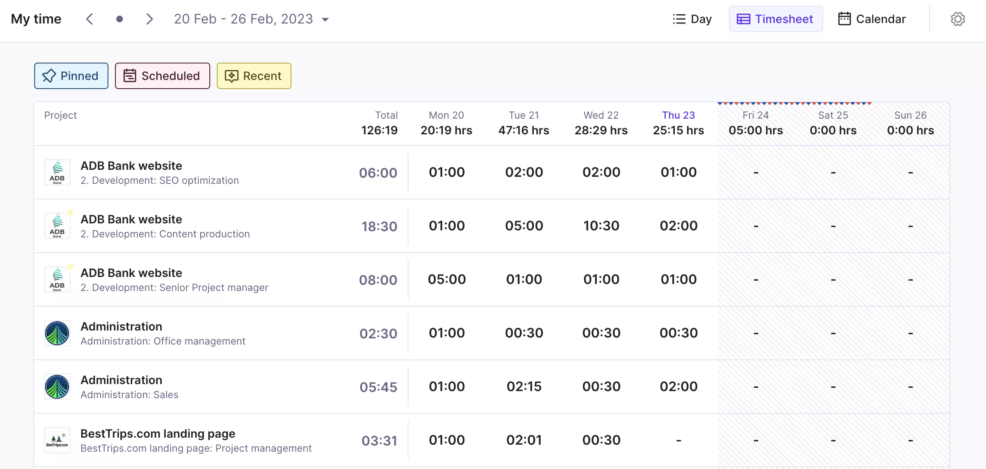Edit Office management Tuesday 00:30 entry
Screen dimensions: 986x469
[524, 333]
